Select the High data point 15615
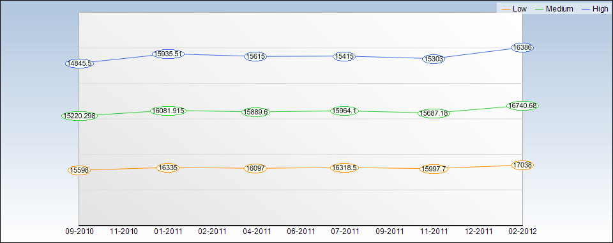 tap(255, 56)
